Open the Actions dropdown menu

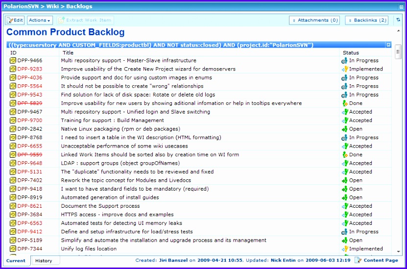[x=40, y=20]
